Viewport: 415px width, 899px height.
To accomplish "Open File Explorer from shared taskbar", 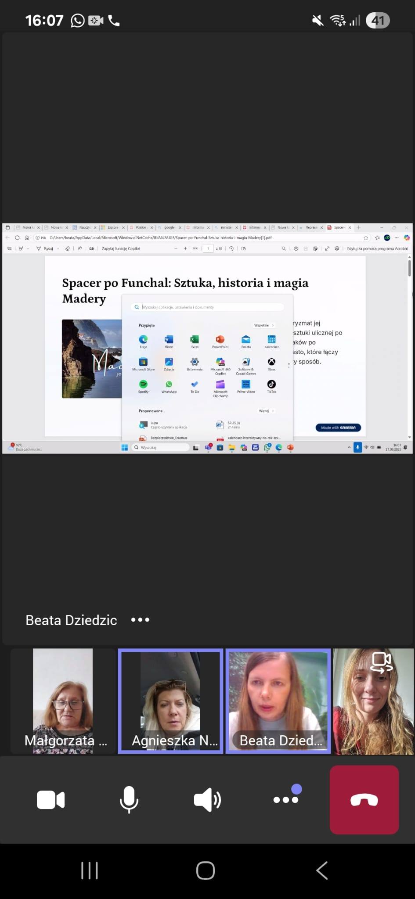I will tap(231, 447).
